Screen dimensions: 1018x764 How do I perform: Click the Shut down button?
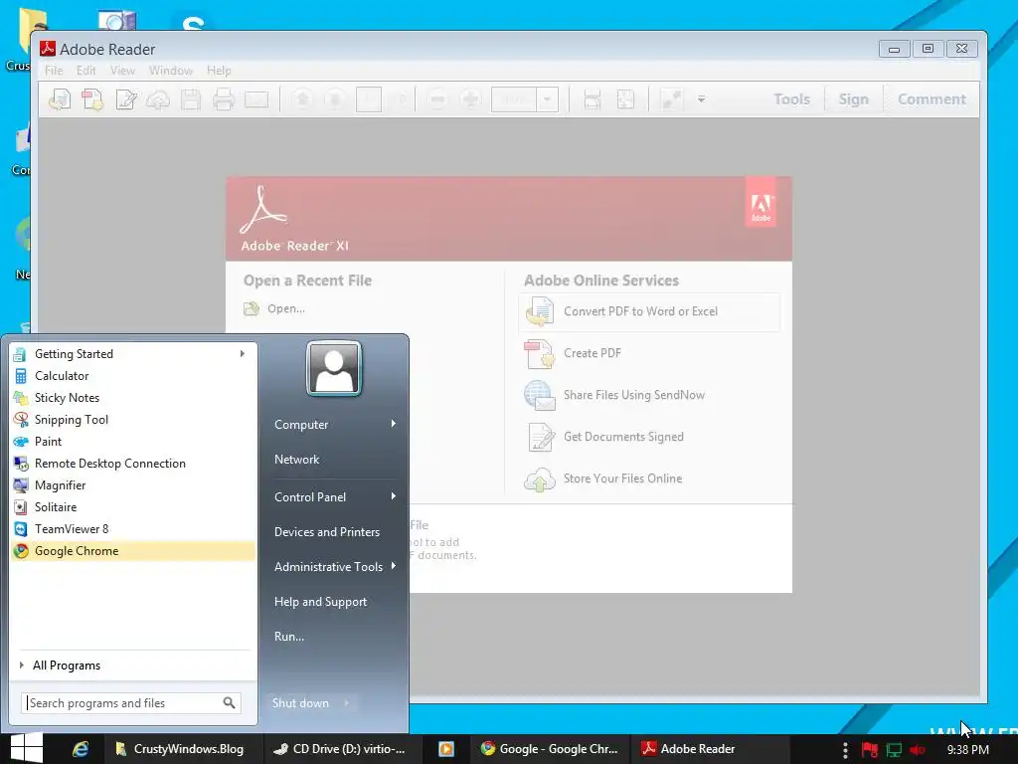300,703
